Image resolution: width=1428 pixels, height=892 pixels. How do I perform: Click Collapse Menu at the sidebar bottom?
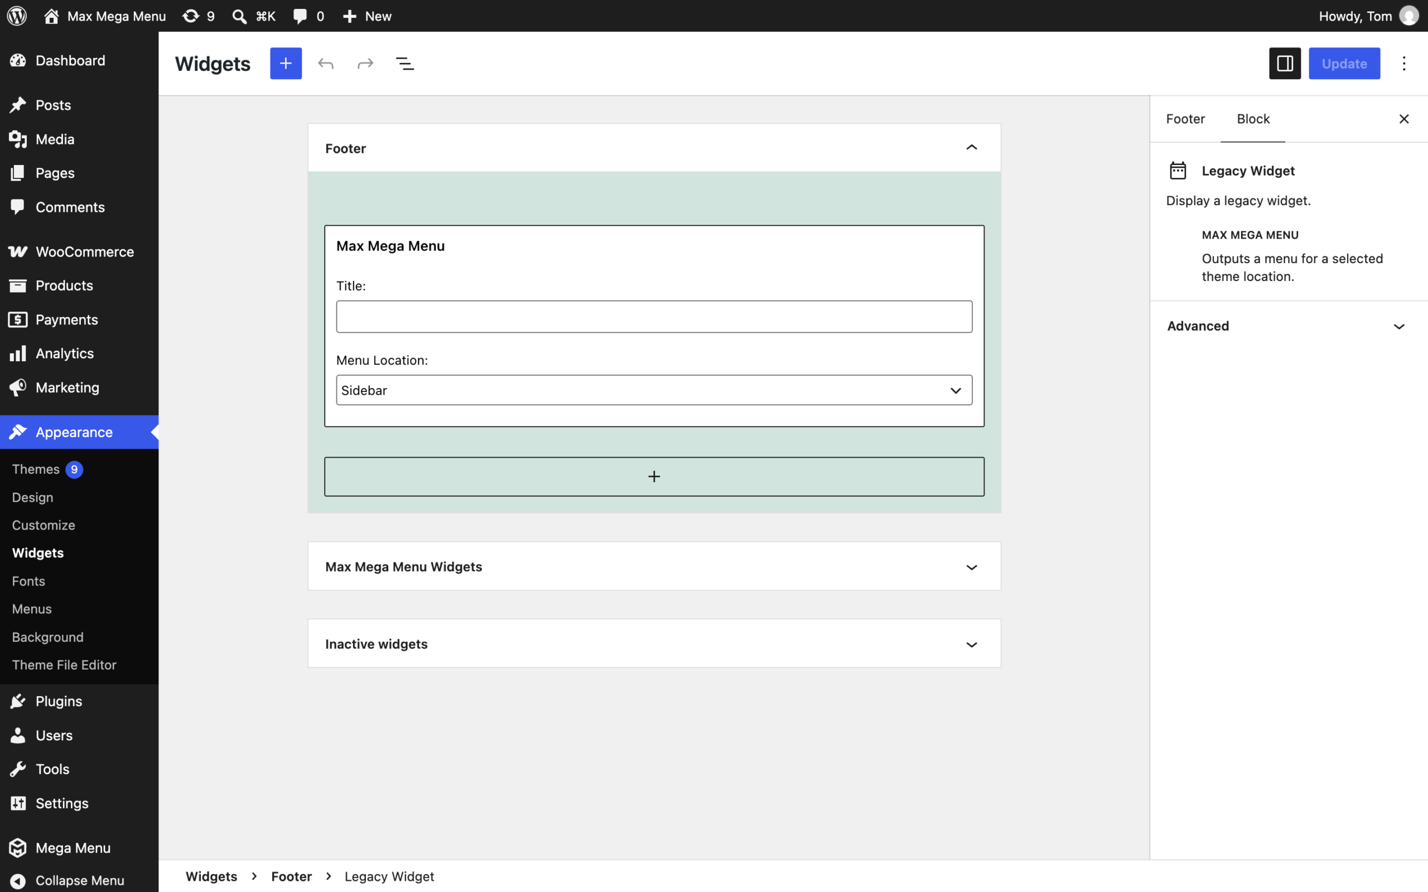[x=79, y=880]
